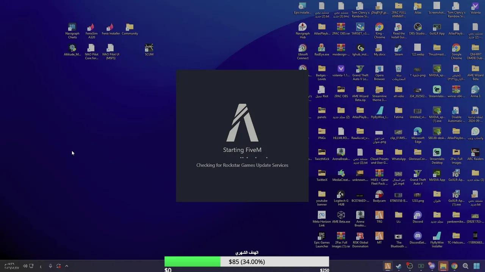Open the Microsoft Edge desktop shortcut
485x272 pixels.
pos(418,135)
